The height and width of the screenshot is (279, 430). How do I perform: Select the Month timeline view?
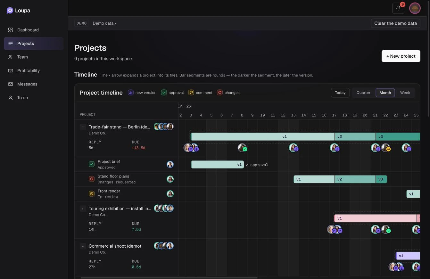[x=385, y=93]
